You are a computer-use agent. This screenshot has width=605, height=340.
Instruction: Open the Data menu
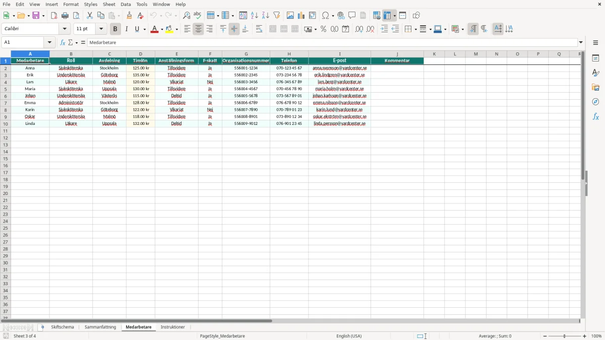[126, 4]
